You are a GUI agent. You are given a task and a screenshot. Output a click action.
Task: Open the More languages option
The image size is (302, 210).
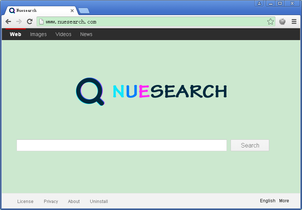[284, 201]
